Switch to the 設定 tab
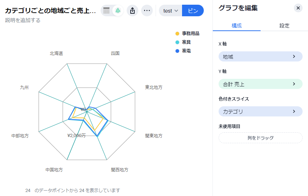 [284, 26]
